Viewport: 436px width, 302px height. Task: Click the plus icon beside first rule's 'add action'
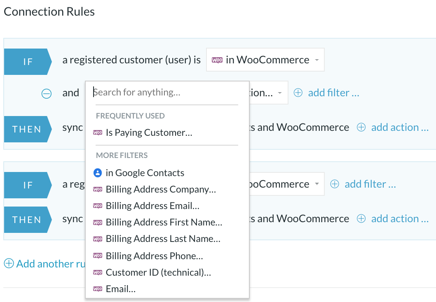click(361, 127)
